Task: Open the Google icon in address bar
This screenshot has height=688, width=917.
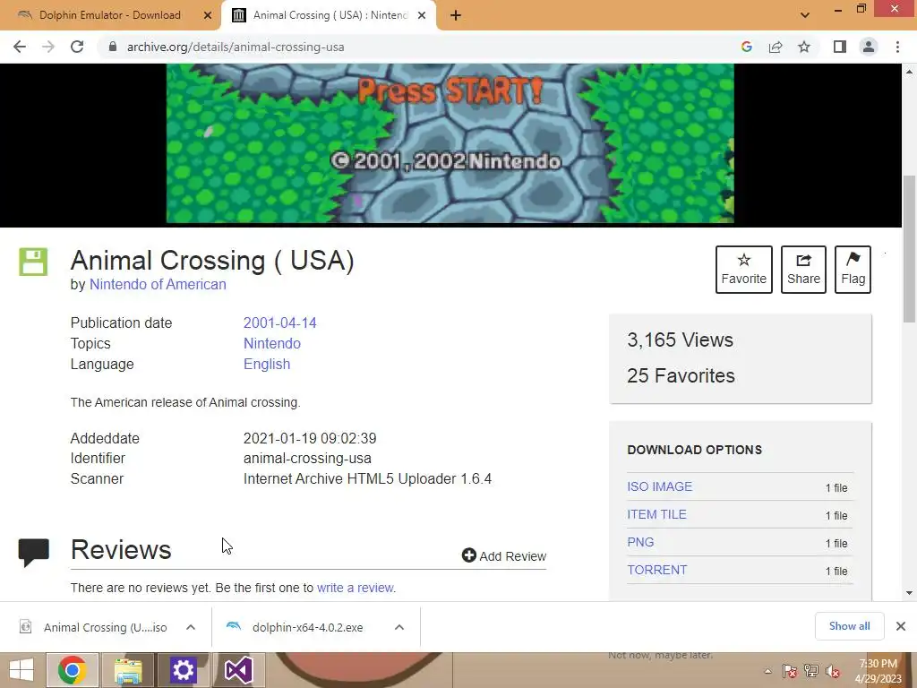Action: tap(746, 47)
